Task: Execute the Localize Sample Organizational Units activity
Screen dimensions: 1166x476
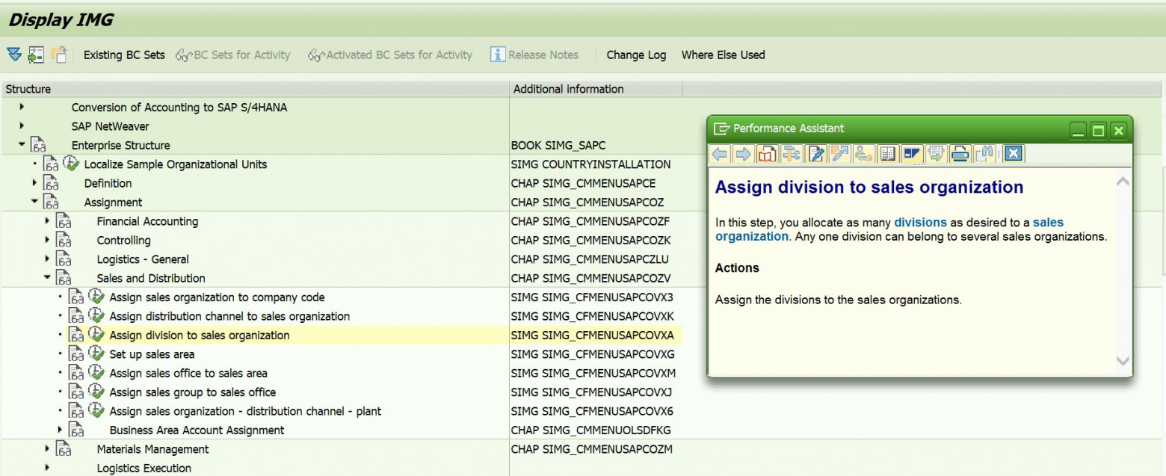Action: click(x=70, y=164)
